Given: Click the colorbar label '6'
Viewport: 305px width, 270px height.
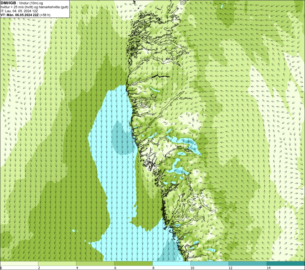Looking at the screenshot, I should [115, 268].
